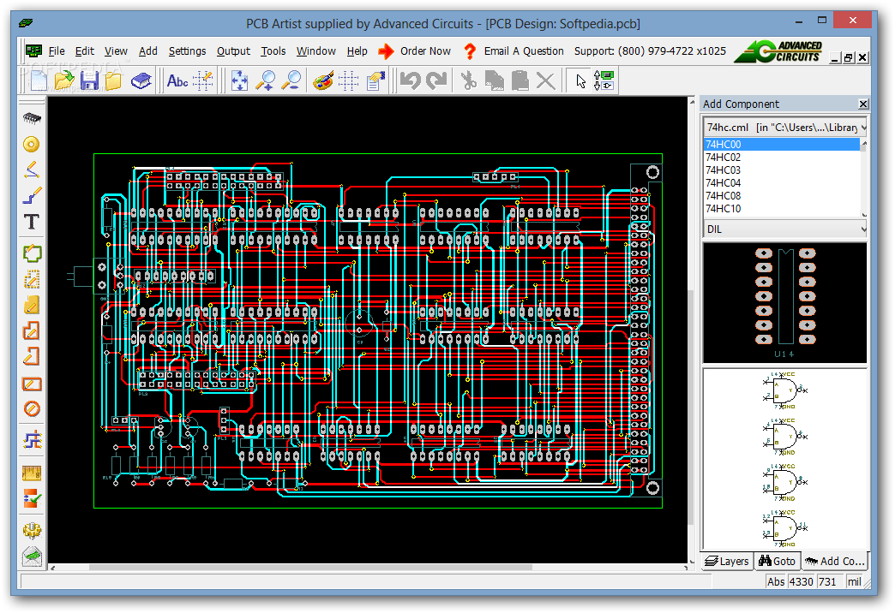This screenshot has height=613, width=895.
Task: Select the Add Pad ring tool
Action: point(32,144)
